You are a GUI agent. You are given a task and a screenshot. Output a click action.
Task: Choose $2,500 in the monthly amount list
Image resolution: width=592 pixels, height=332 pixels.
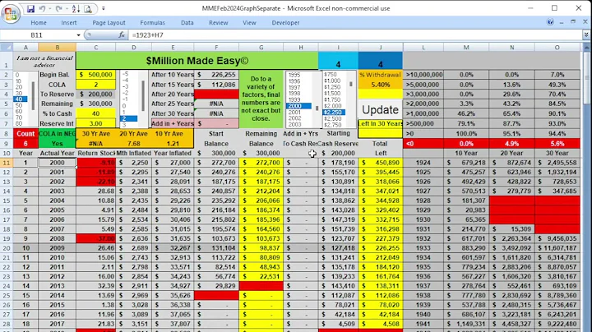(334, 118)
